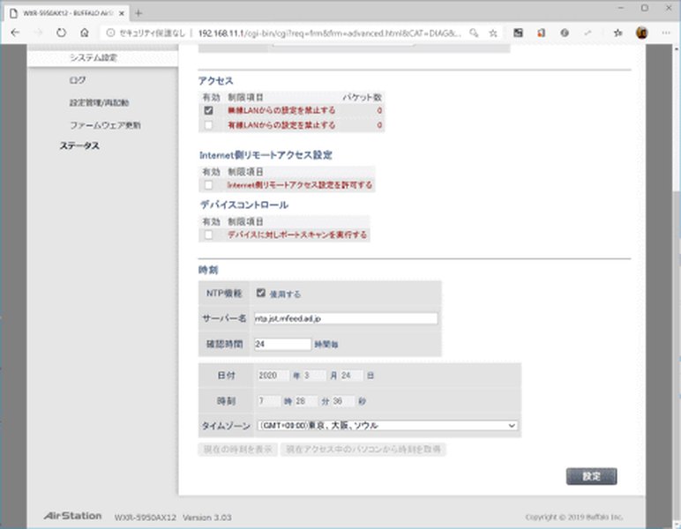Viewport: 681px width, 529px height.
Task: Click the 設定 apply button
Action: [x=592, y=476]
